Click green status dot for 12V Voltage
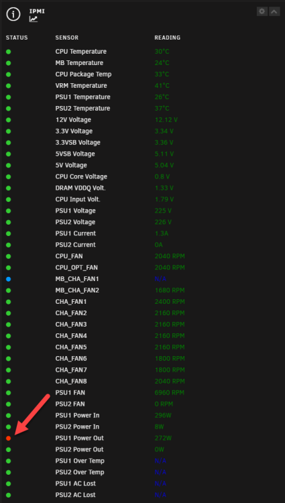Image resolution: width=285 pixels, height=503 pixels. click(8, 120)
